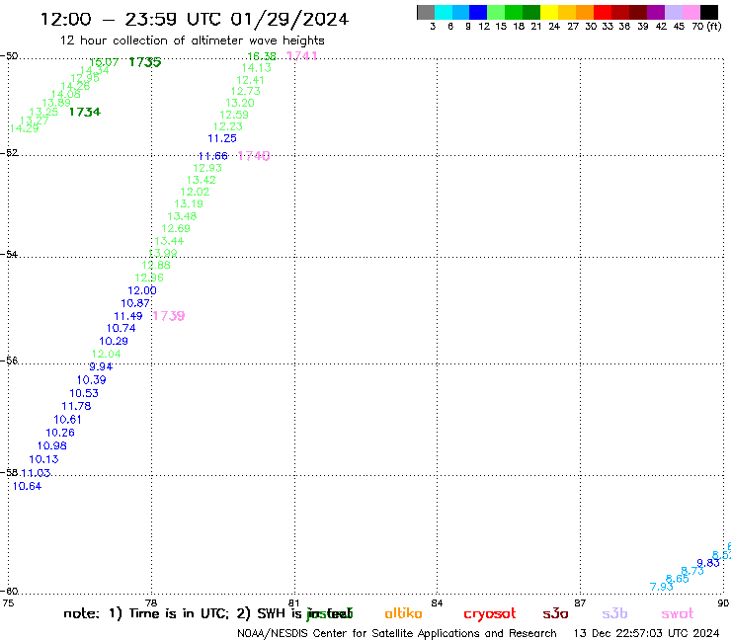The height and width of the screenshot is (642, 731).
Task: Click the blue value 9.83
Action: 708,563
